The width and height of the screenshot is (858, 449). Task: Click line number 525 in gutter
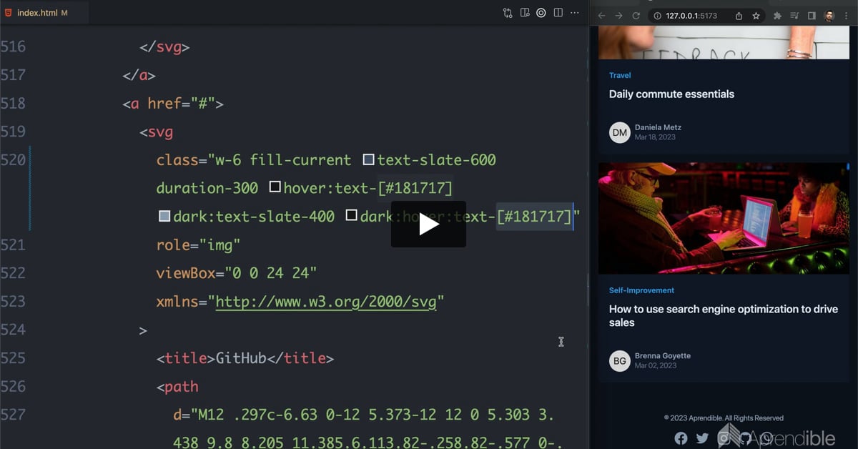point(13,357)
